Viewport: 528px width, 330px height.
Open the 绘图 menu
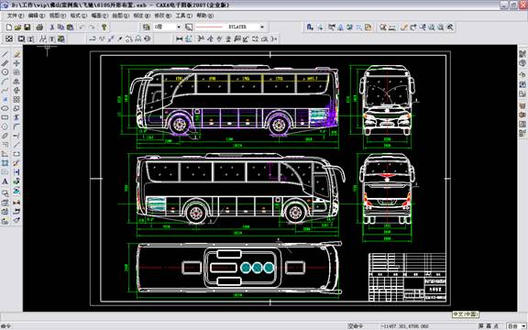pos(121,16)
